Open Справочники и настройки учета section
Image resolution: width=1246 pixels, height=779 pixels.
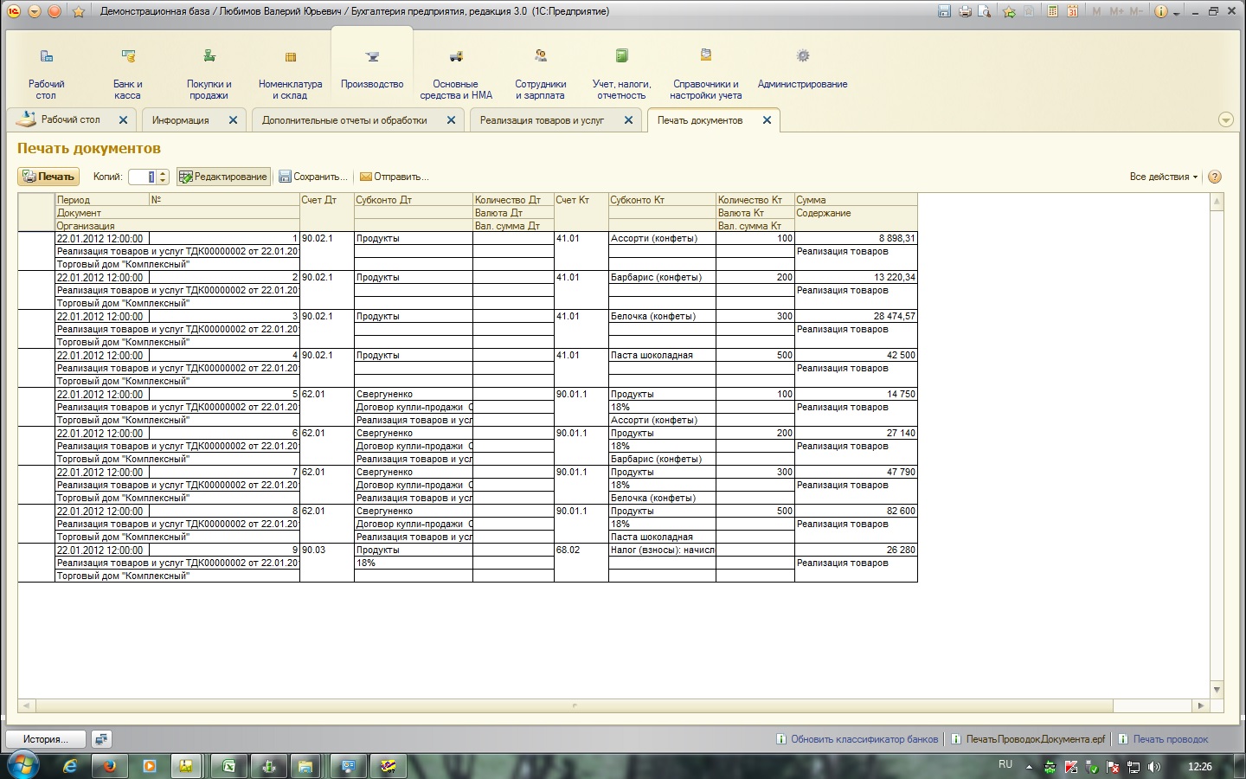[706, 75]
